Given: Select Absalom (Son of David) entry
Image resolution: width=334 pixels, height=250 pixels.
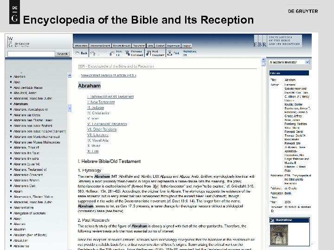Looking at the screenshot, I should click(x=30, y=235).
